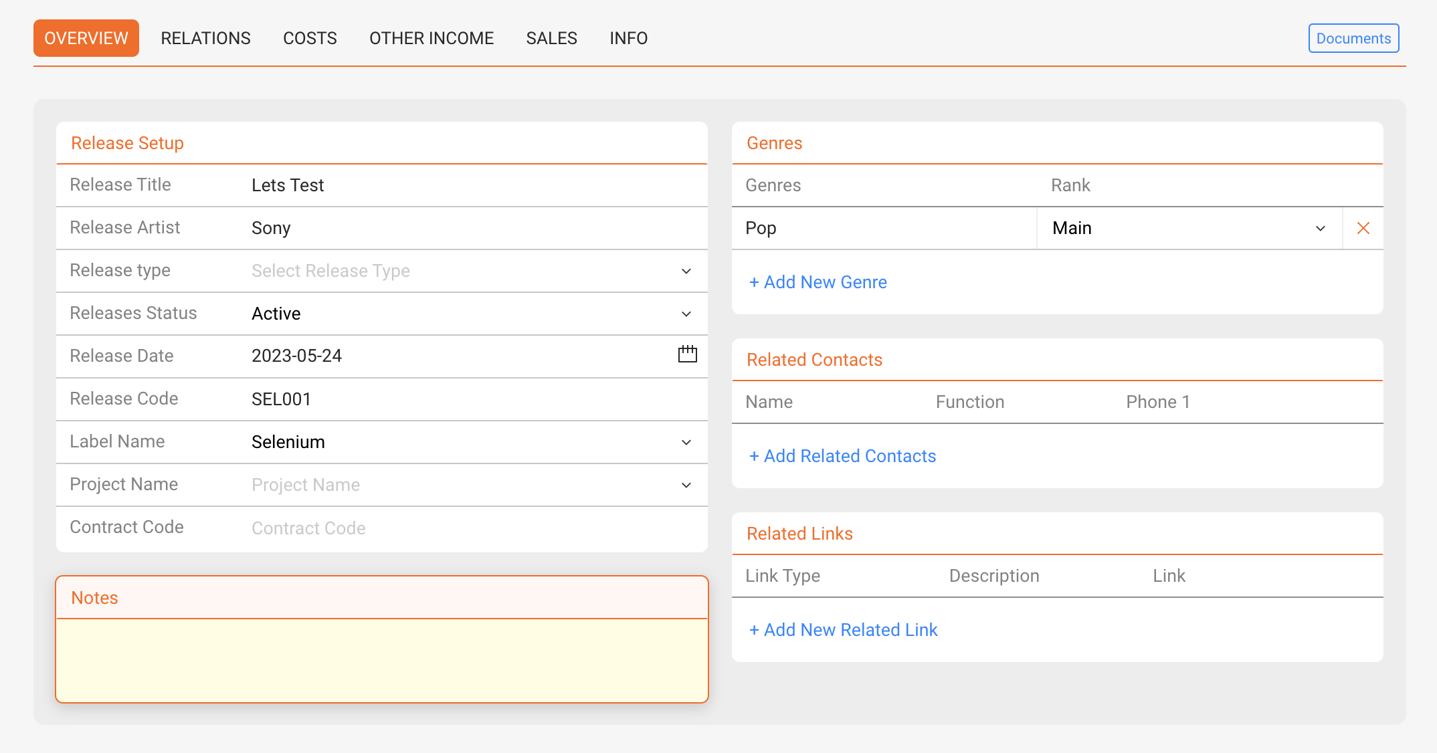Open the Documents button
This screenshot has height=753, width=1437.
click(x=1353, y=38)
